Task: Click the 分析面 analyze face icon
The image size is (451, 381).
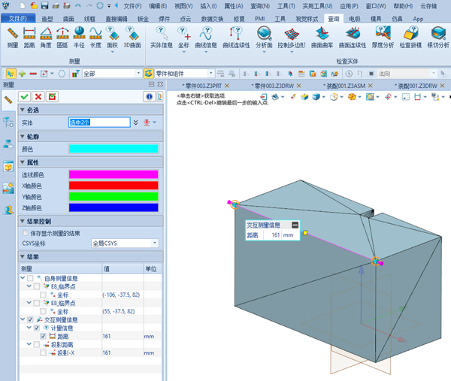Action: 264,38
